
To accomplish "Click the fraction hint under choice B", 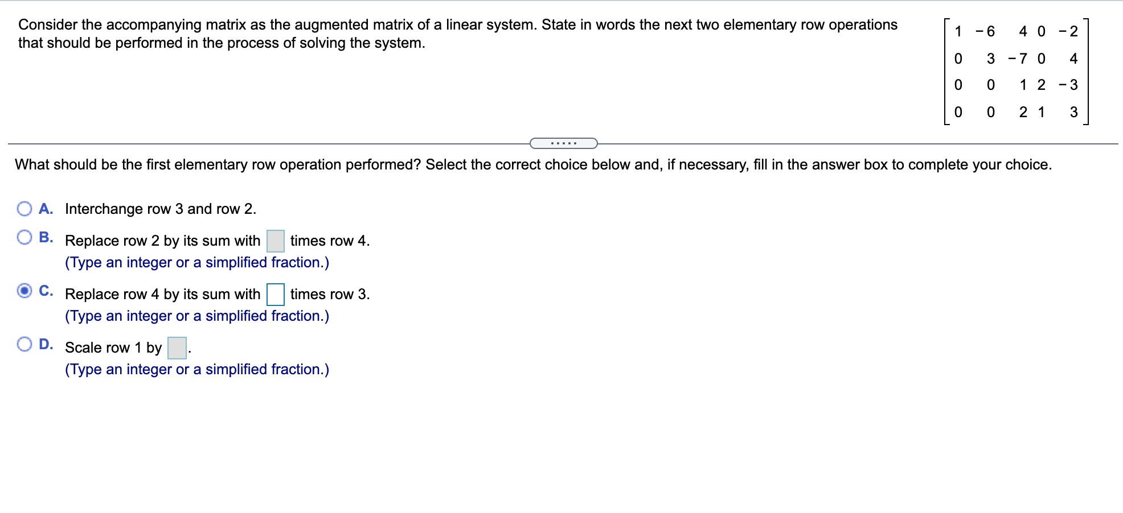I will pyautogui.click(x=196, y=262).
